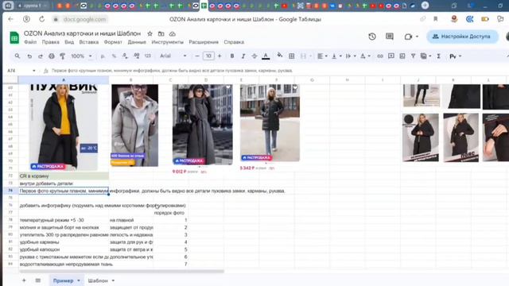Insert a chart
The image size is (509, 286).
402,56
